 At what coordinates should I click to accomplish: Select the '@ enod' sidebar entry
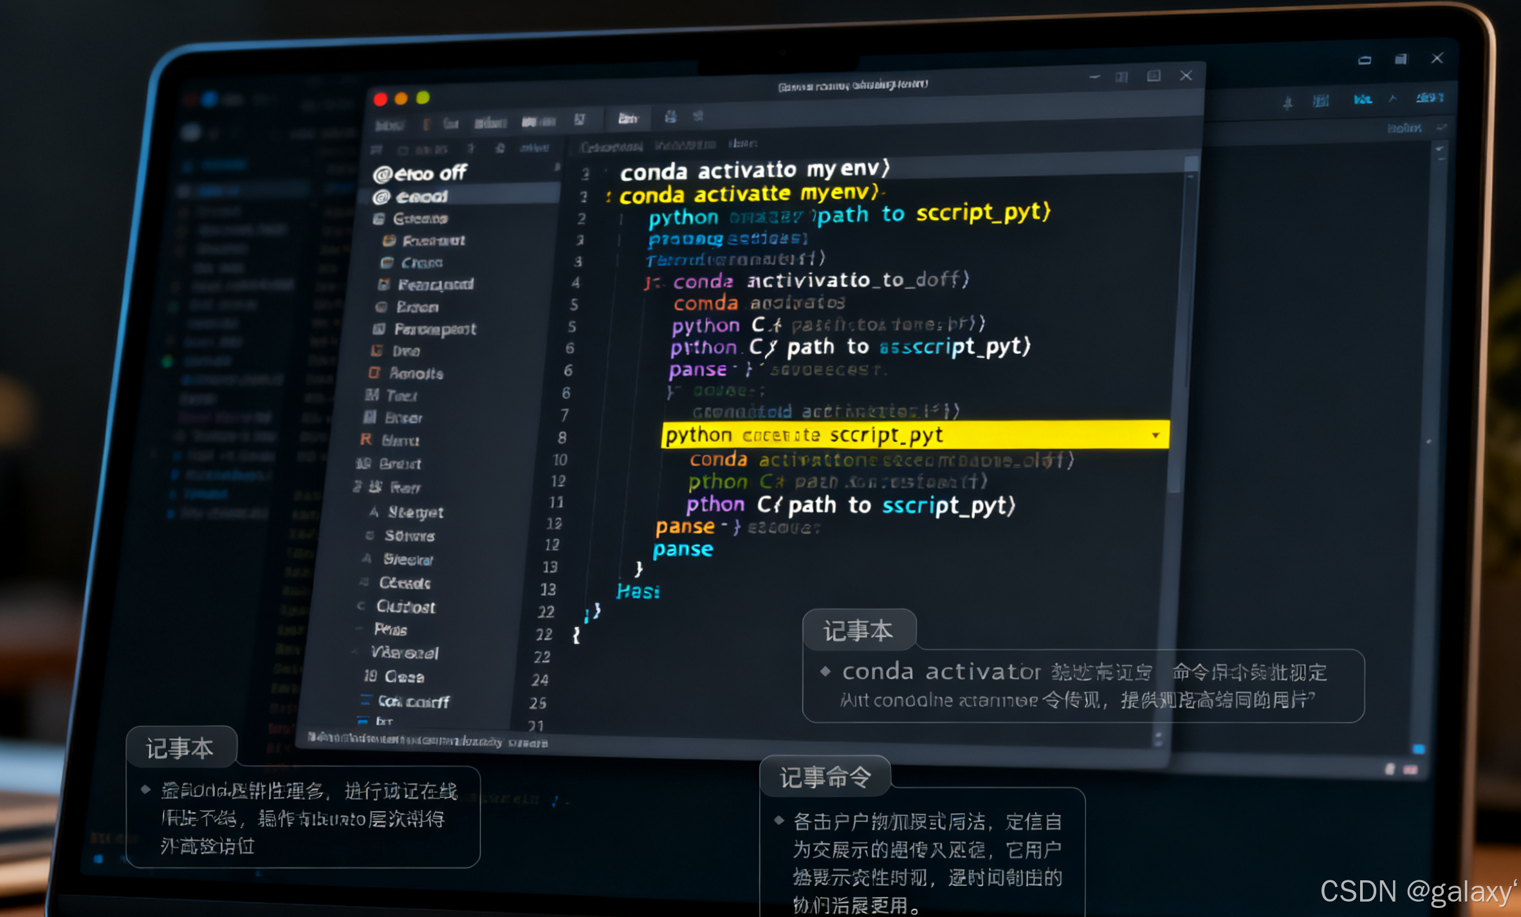tap(421, 197)
